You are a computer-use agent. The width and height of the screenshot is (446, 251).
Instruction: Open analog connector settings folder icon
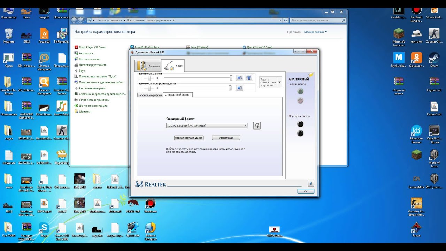(311, 75)
